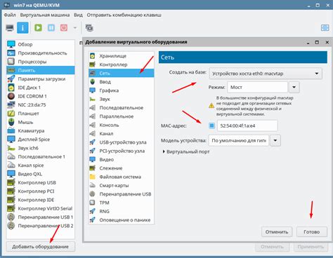Choose Смарт-карты in dialog
The image size is (333, 258).
point(122,186)
